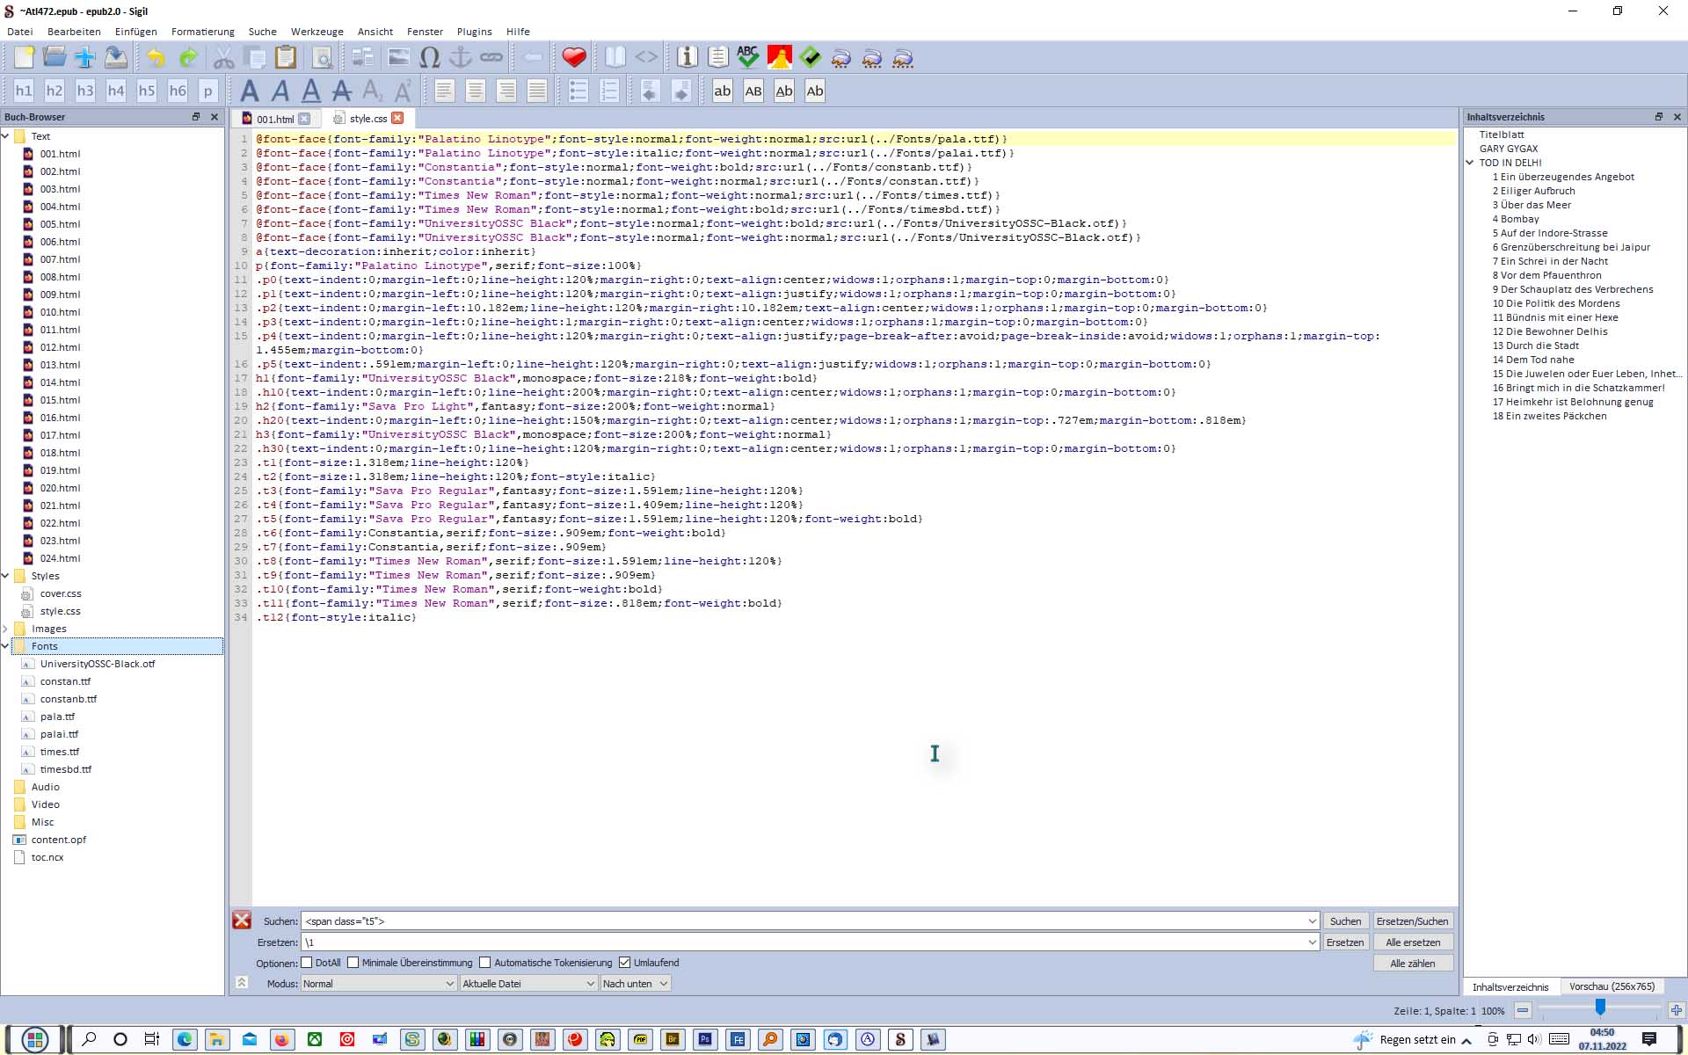1688x1055 pixels.
Task: Run spellcheck via ABC checkmark icon
Action: point(747,58)
